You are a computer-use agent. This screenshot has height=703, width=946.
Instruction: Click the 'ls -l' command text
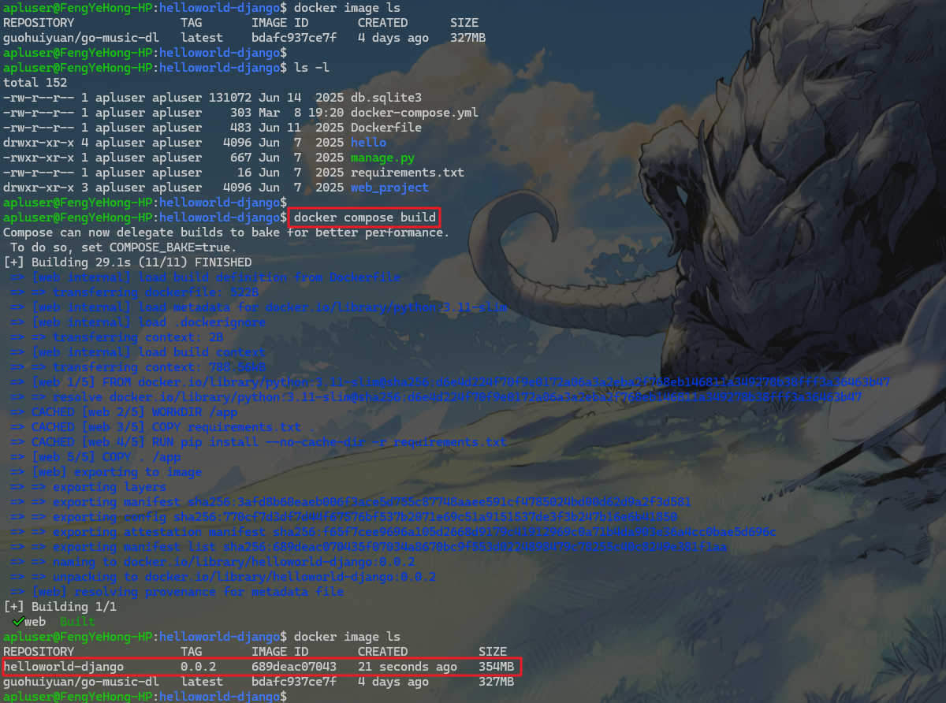(x=311, y=68)
